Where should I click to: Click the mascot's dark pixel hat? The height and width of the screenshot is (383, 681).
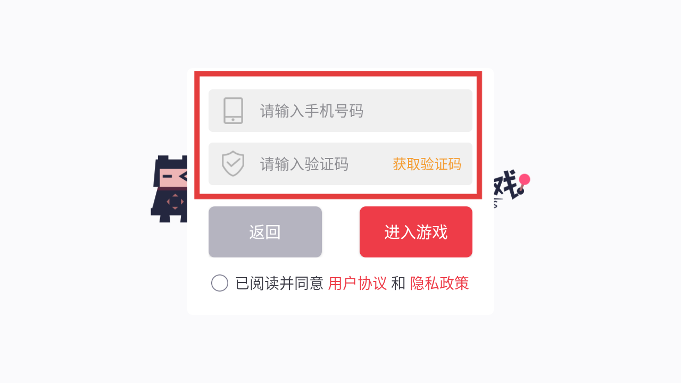coord(171,162)
